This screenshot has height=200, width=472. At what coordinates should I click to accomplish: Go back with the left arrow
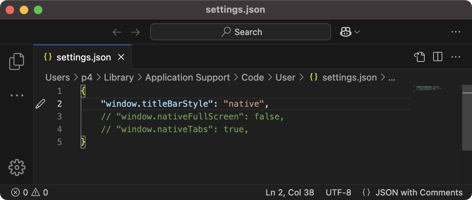point(117,32)
